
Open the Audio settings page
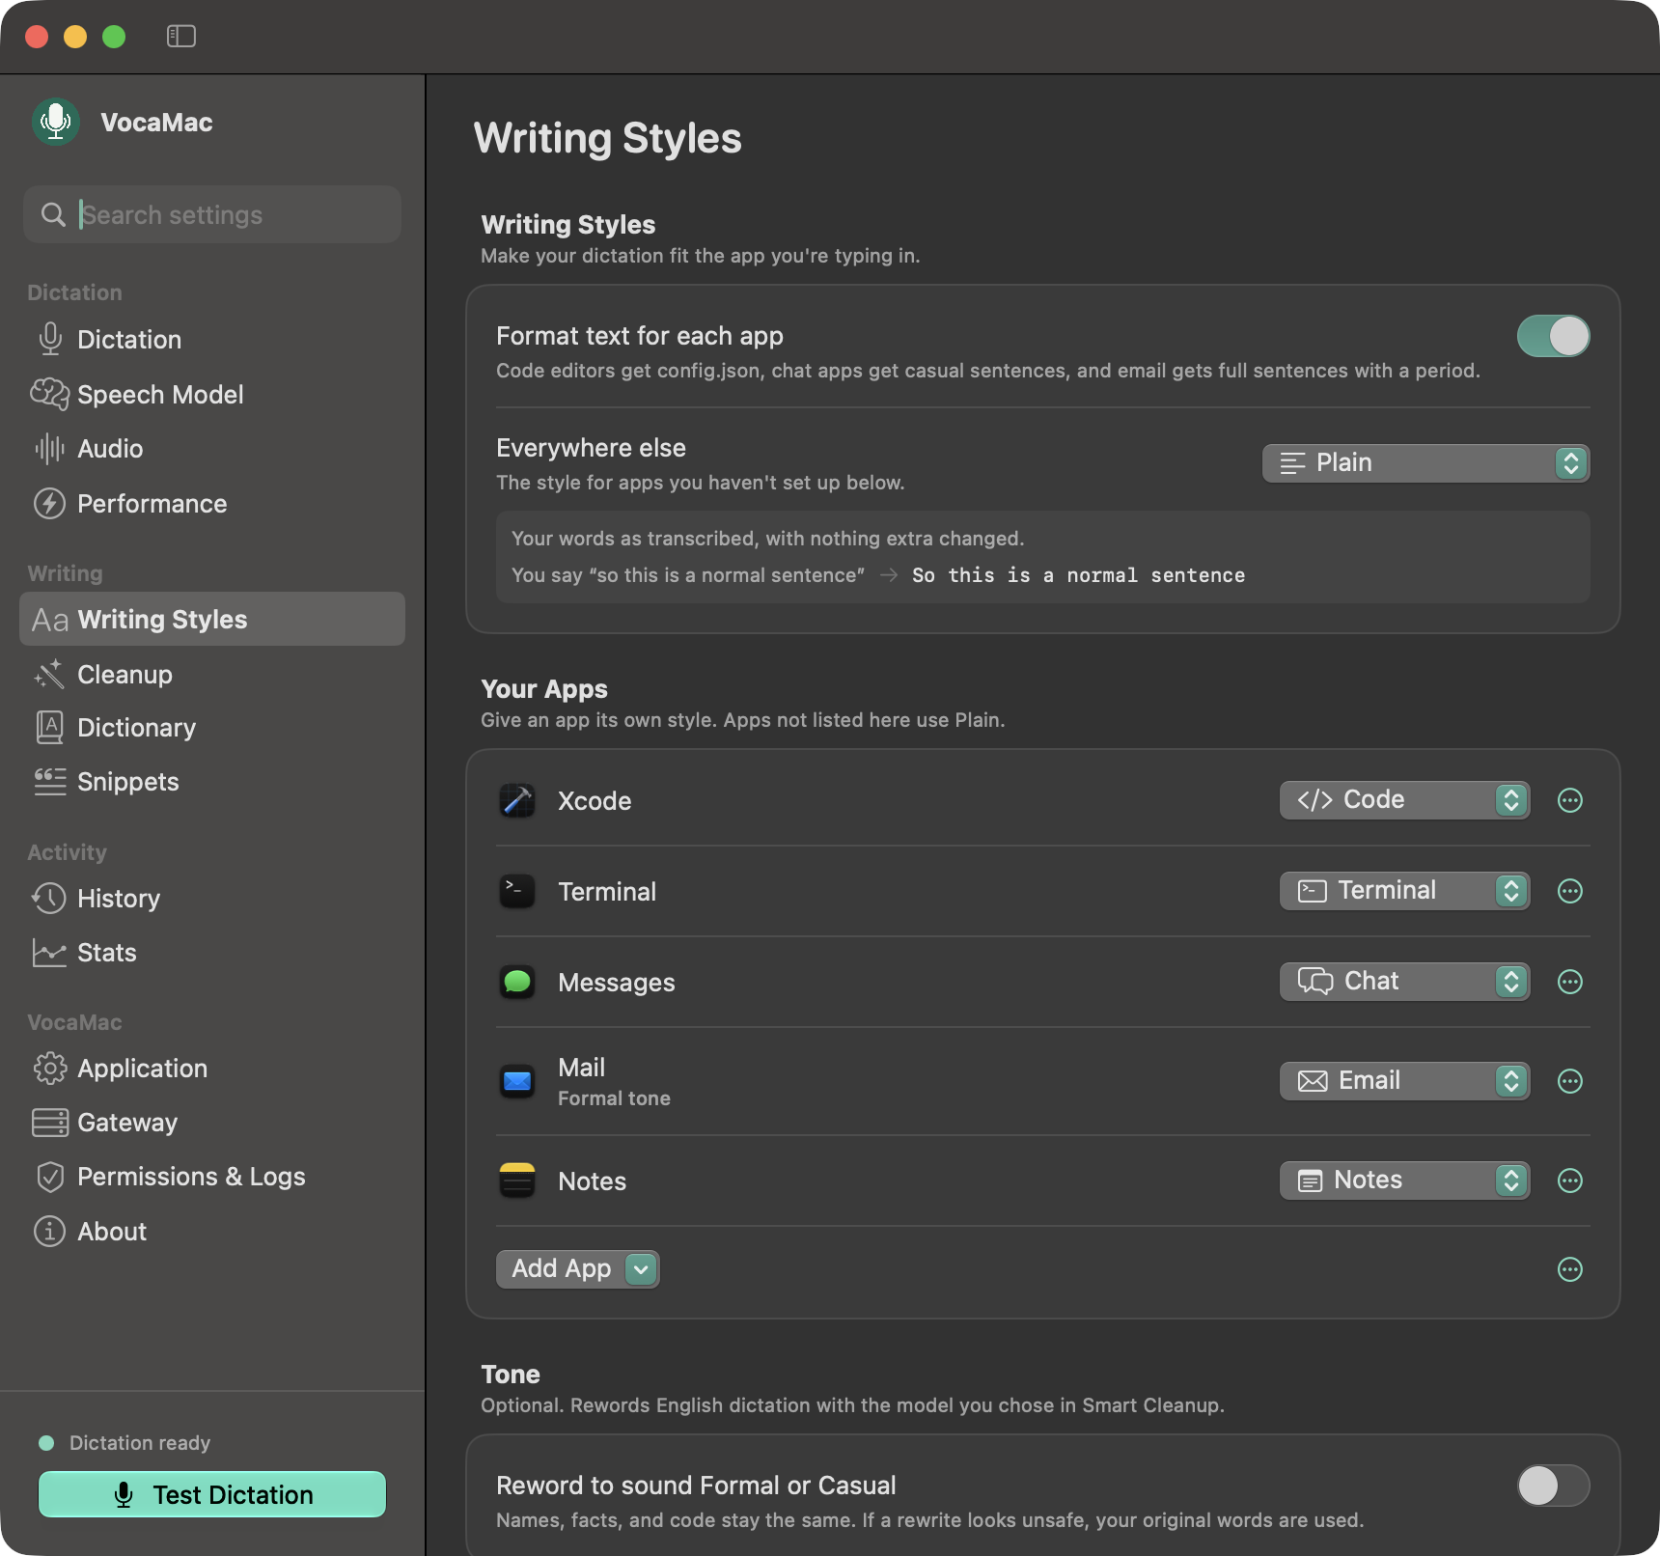pyautogui.click(x=212, y=449)
